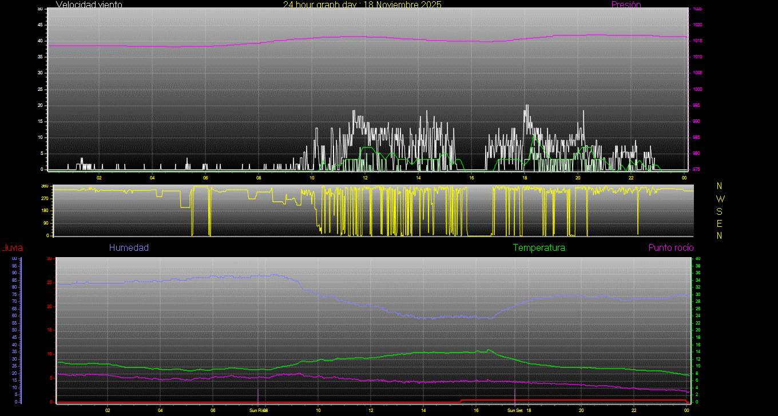The height and width of the screenshot is (416, 778).
Task: Click the green 'Temperatura' legend label
Action: [x=539, y=248]
